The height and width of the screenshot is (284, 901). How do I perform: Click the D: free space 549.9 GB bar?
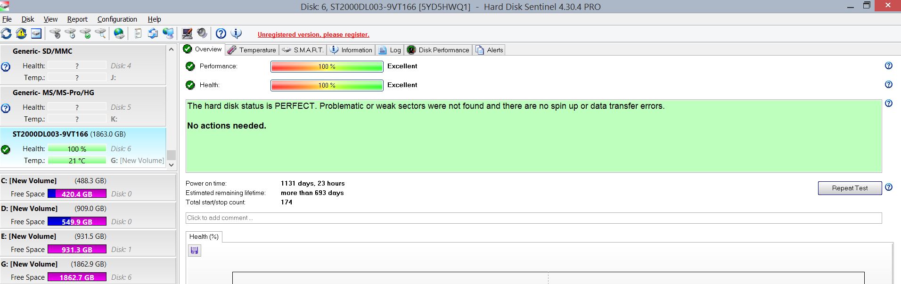[x=77, y=221]
